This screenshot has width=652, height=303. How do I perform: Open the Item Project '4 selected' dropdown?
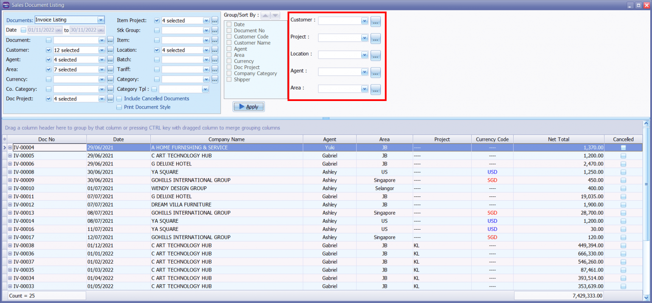(x=206, y=20)
